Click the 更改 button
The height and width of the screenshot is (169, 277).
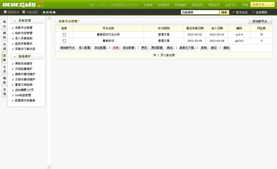coord(144,48)
